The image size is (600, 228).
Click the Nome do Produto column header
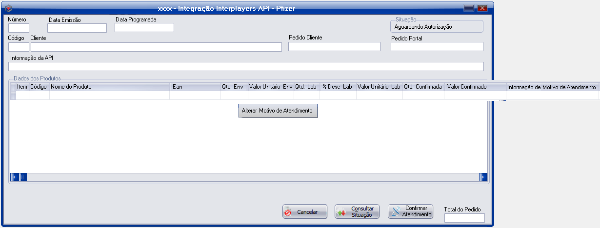point(109,87)
